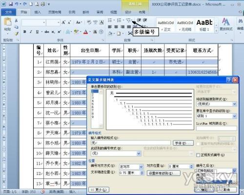Click the 输入编号的格式 input field

[x=131, y=143]
